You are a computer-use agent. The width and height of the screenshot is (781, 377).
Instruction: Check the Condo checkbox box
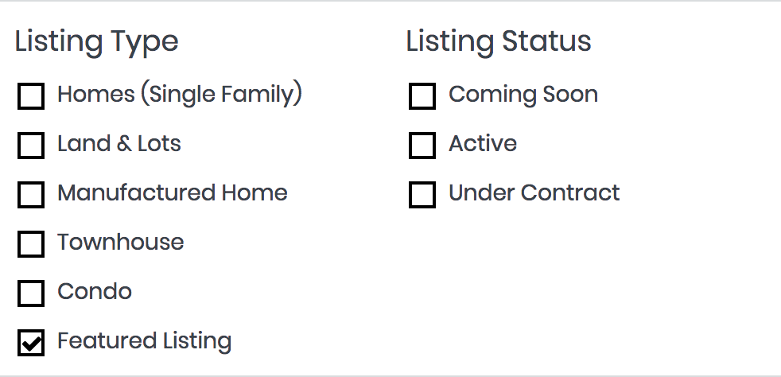tap(31, 293)
